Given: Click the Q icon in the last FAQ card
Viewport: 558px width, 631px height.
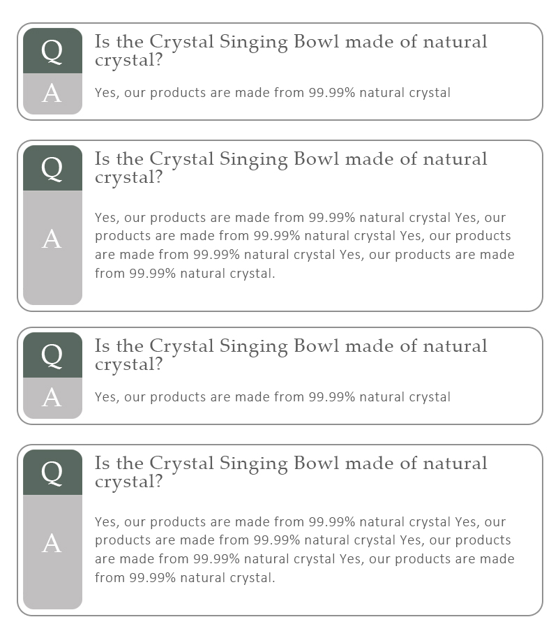Looking at the screenshot, I should (x=53, y=472).
